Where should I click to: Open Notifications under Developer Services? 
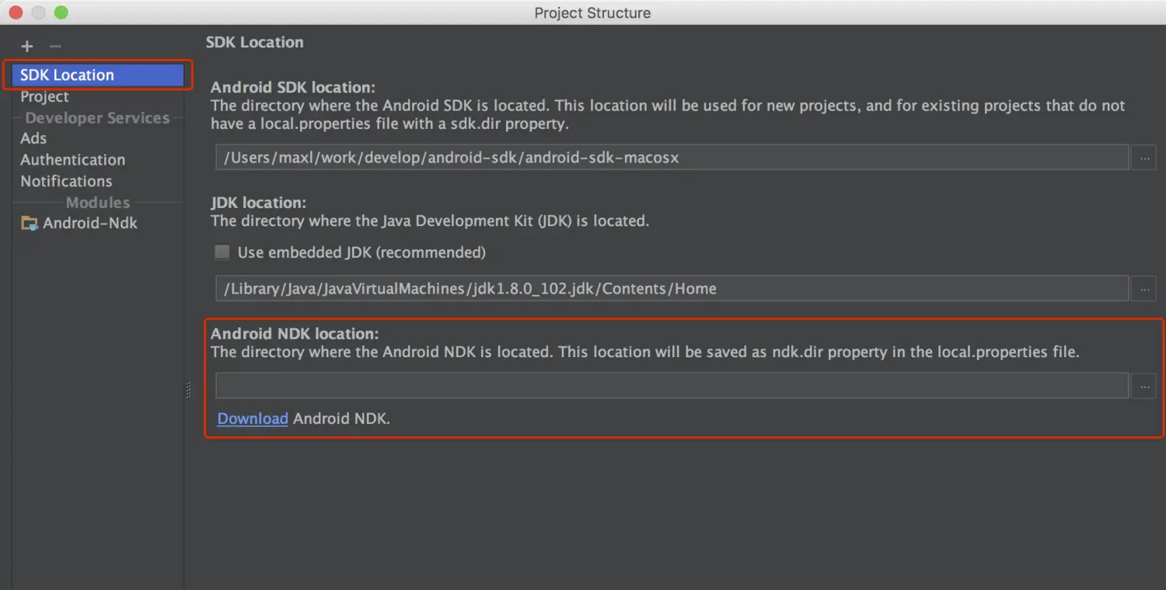tap(66, 181)
